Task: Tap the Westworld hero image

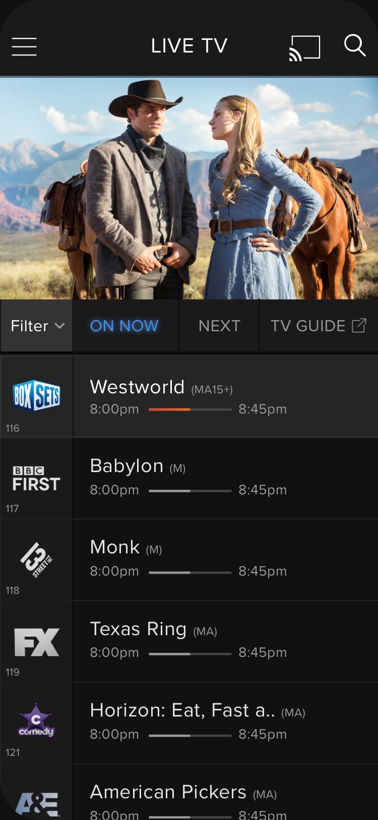Action: (189, 188)
